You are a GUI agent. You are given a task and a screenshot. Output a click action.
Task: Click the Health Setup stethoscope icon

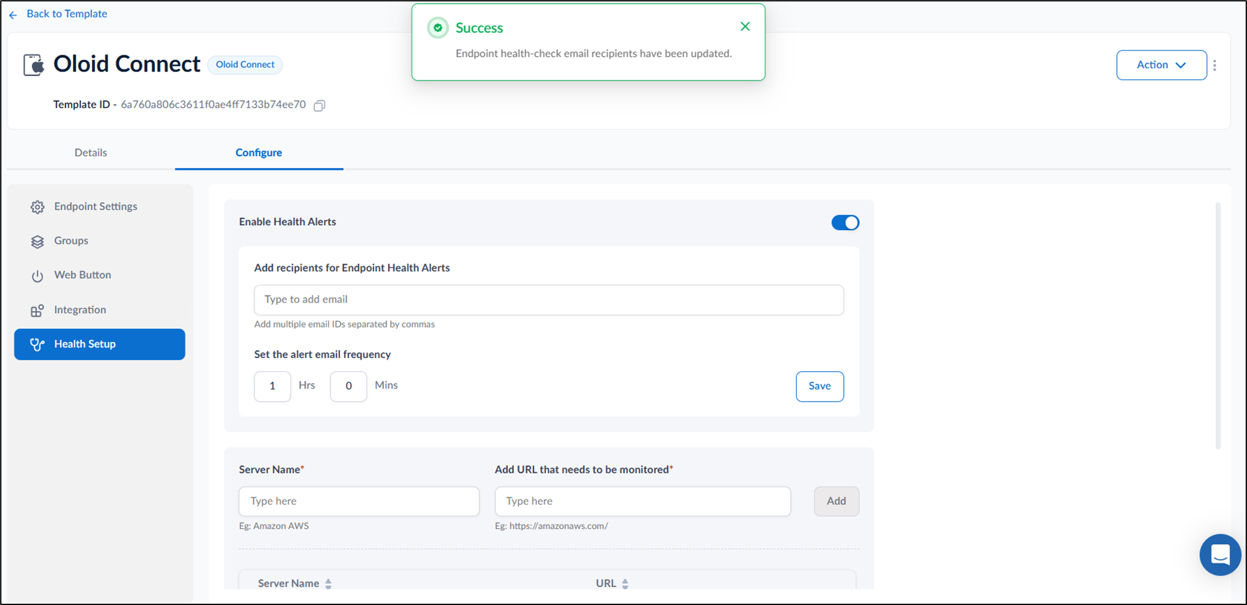(37, 344)
